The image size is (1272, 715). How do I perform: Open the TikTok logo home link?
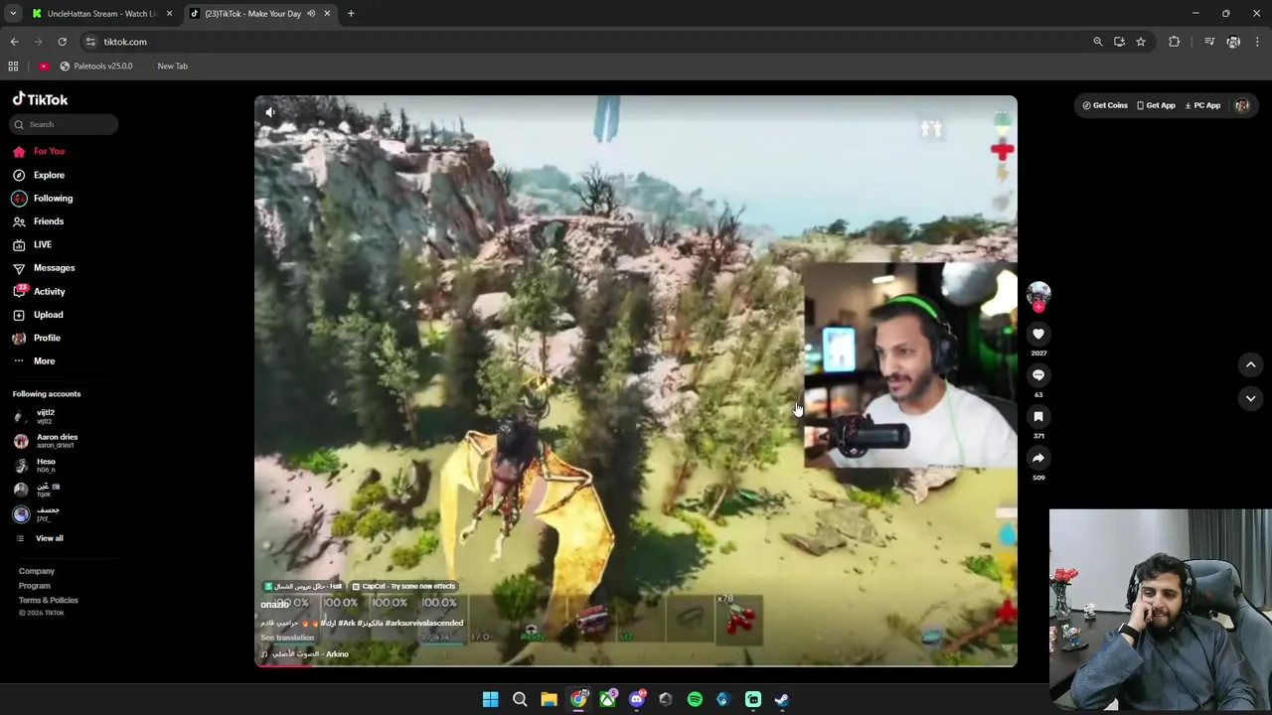pos(40,99)
